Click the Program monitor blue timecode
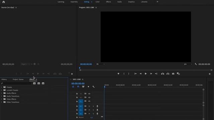 [86, 64]
